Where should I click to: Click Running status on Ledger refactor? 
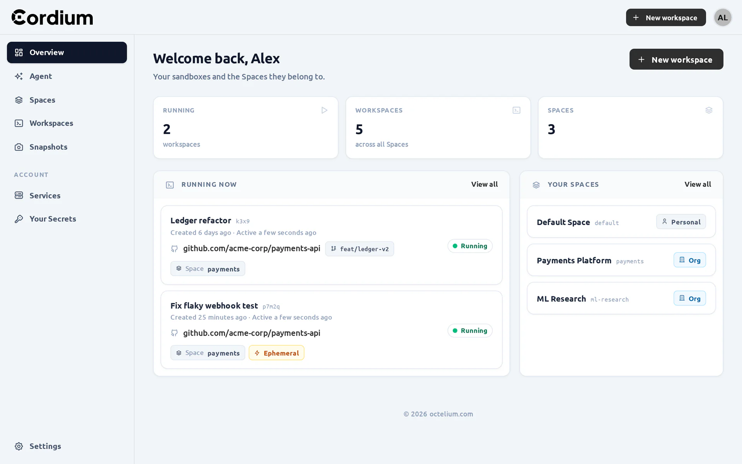click(470, 246)
